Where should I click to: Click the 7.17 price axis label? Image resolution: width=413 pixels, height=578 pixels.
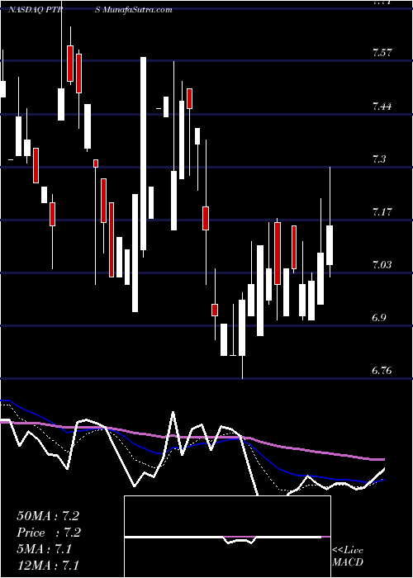[382, 212]
